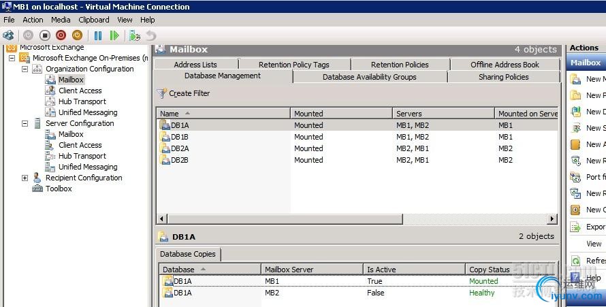
Task: Select Unified Messaging under Server Configuration
Action: coord(88,167)
